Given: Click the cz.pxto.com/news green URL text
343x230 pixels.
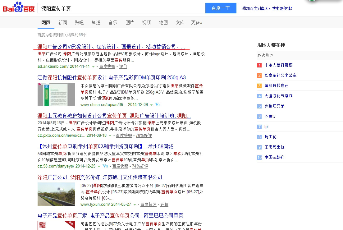Looking at the screenshot, I should tap(72, 136).
